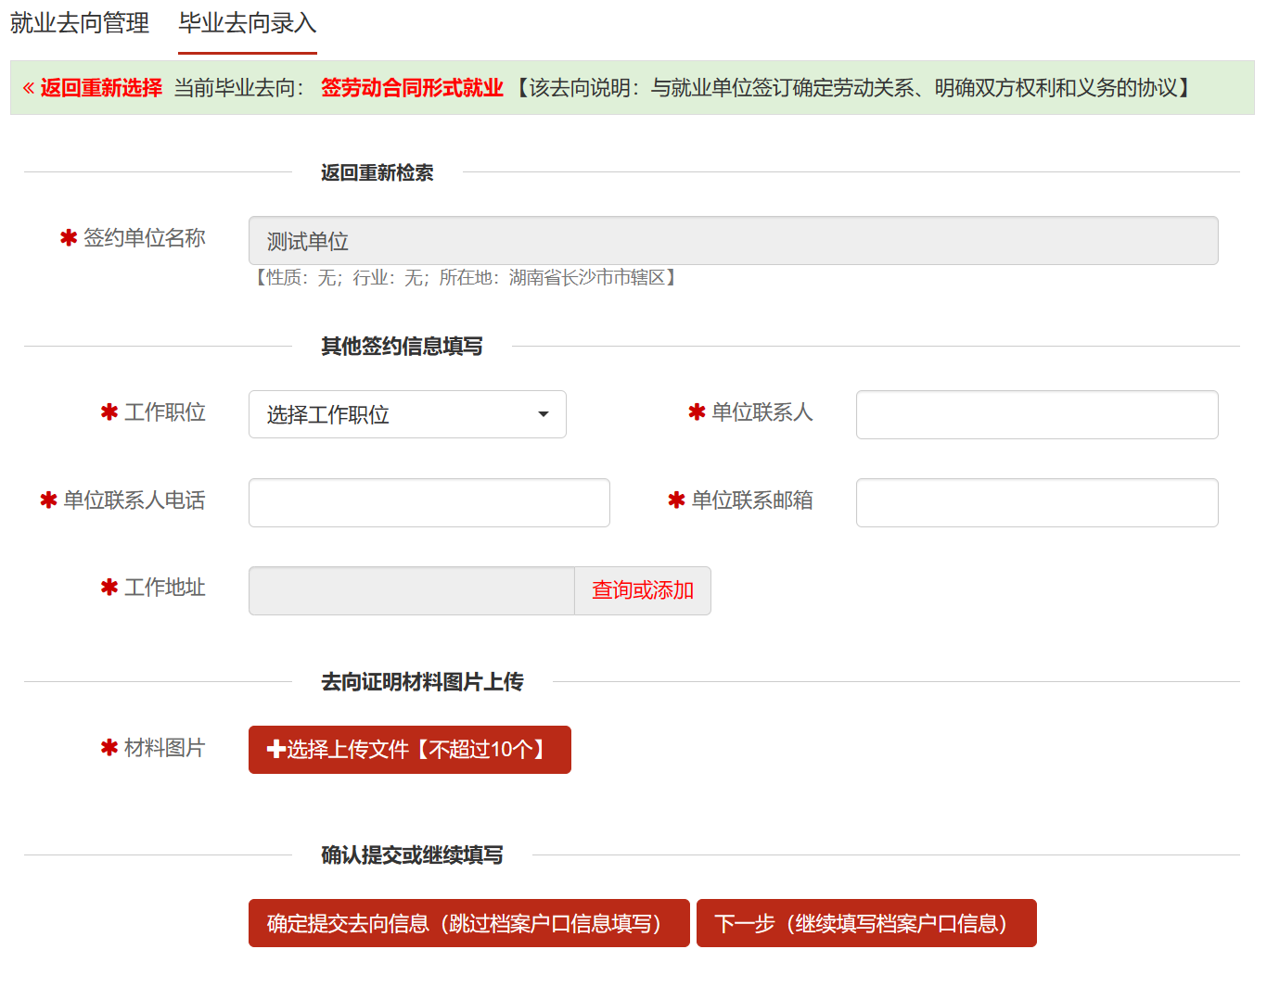This screenshot has height=1000, width=1267.
Task: Focus the 单位联系人电话 input field
Action: tap(429, 502)
